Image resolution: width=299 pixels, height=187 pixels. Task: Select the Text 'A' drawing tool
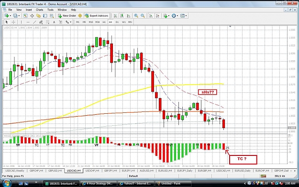coord(54,22)
